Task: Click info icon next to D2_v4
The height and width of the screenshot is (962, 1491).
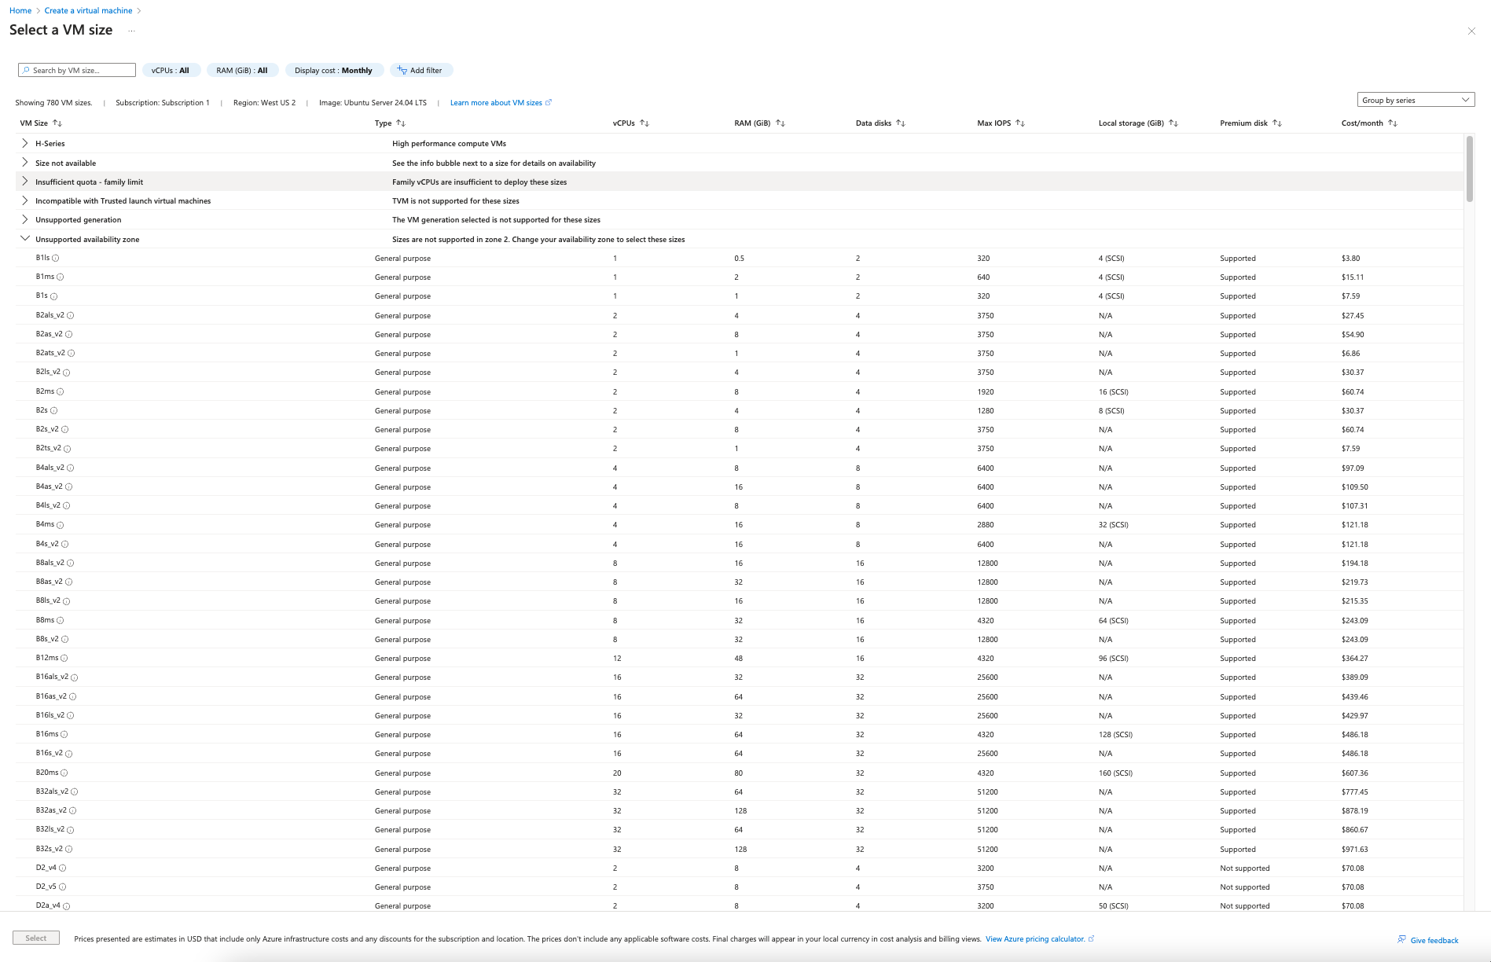Action: pyautogui.click(x=63, y=868)
